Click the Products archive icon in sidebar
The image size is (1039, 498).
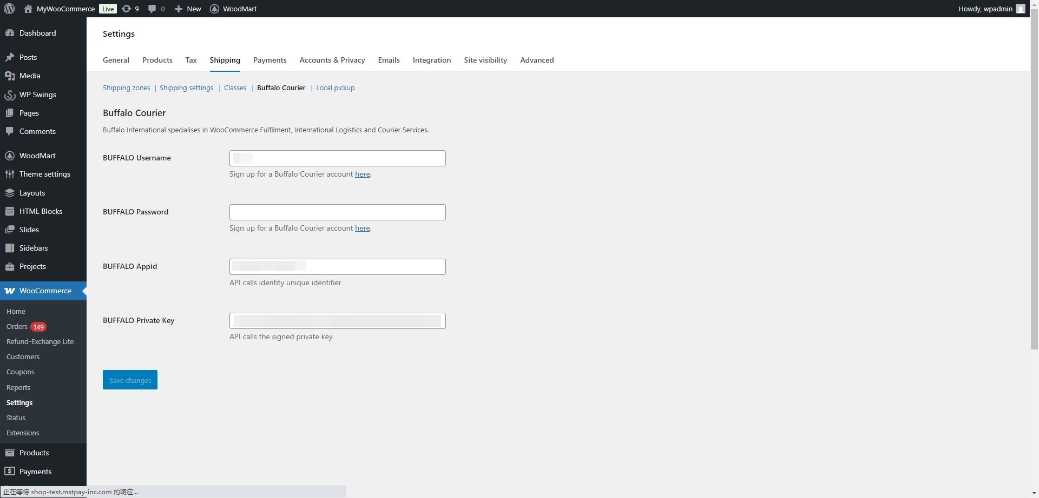point(10,453)
